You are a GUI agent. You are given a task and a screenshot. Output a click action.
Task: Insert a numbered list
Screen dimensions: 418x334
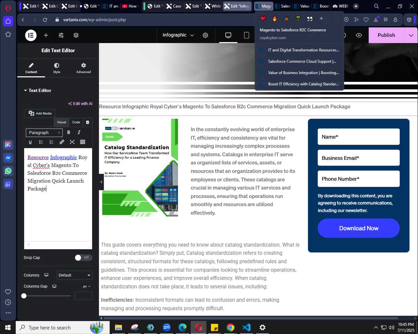coord(51,142)
